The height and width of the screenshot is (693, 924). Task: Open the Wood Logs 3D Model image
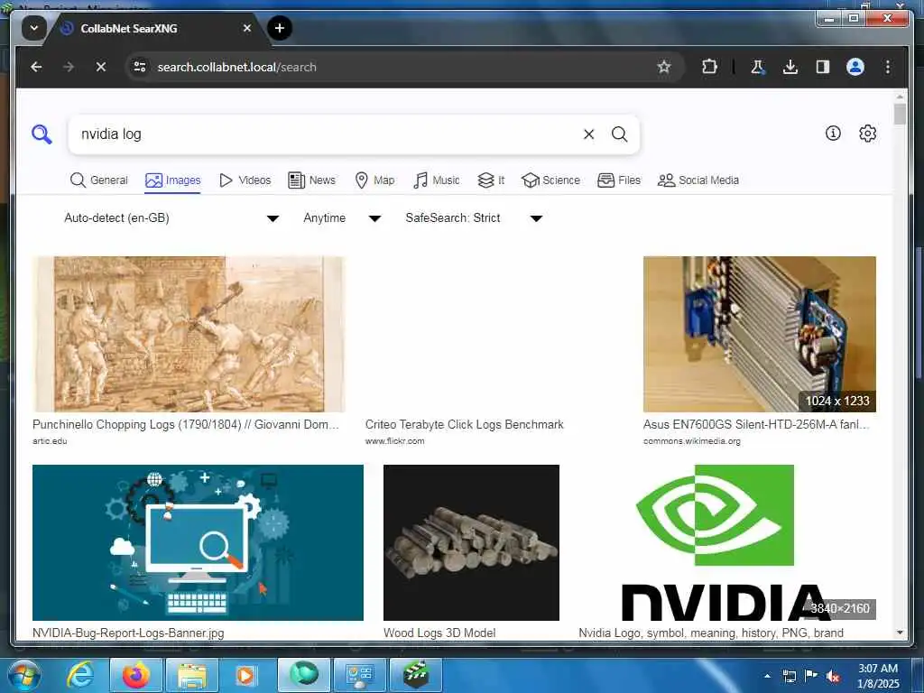[471, 542]
